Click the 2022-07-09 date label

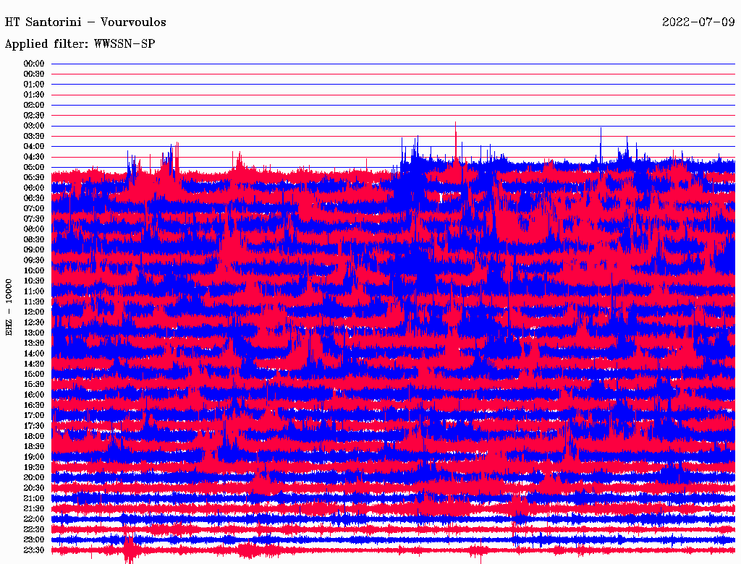pos(698,22)
